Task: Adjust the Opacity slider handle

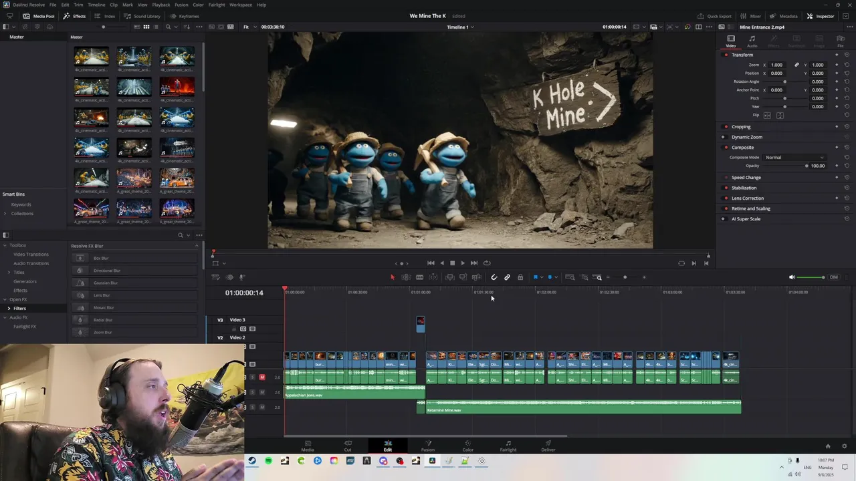Action: click(807, 166)
